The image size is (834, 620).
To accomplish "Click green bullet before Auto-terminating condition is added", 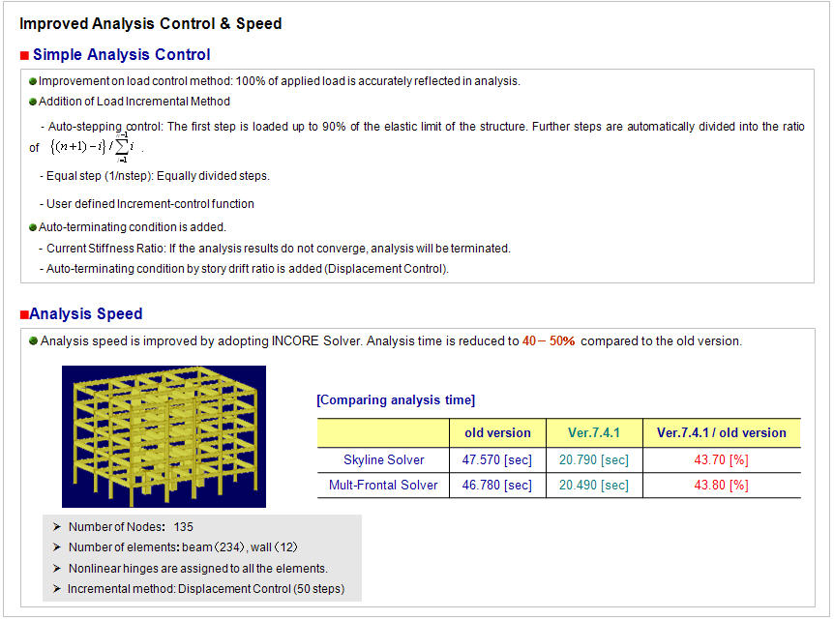I will 33,227.
